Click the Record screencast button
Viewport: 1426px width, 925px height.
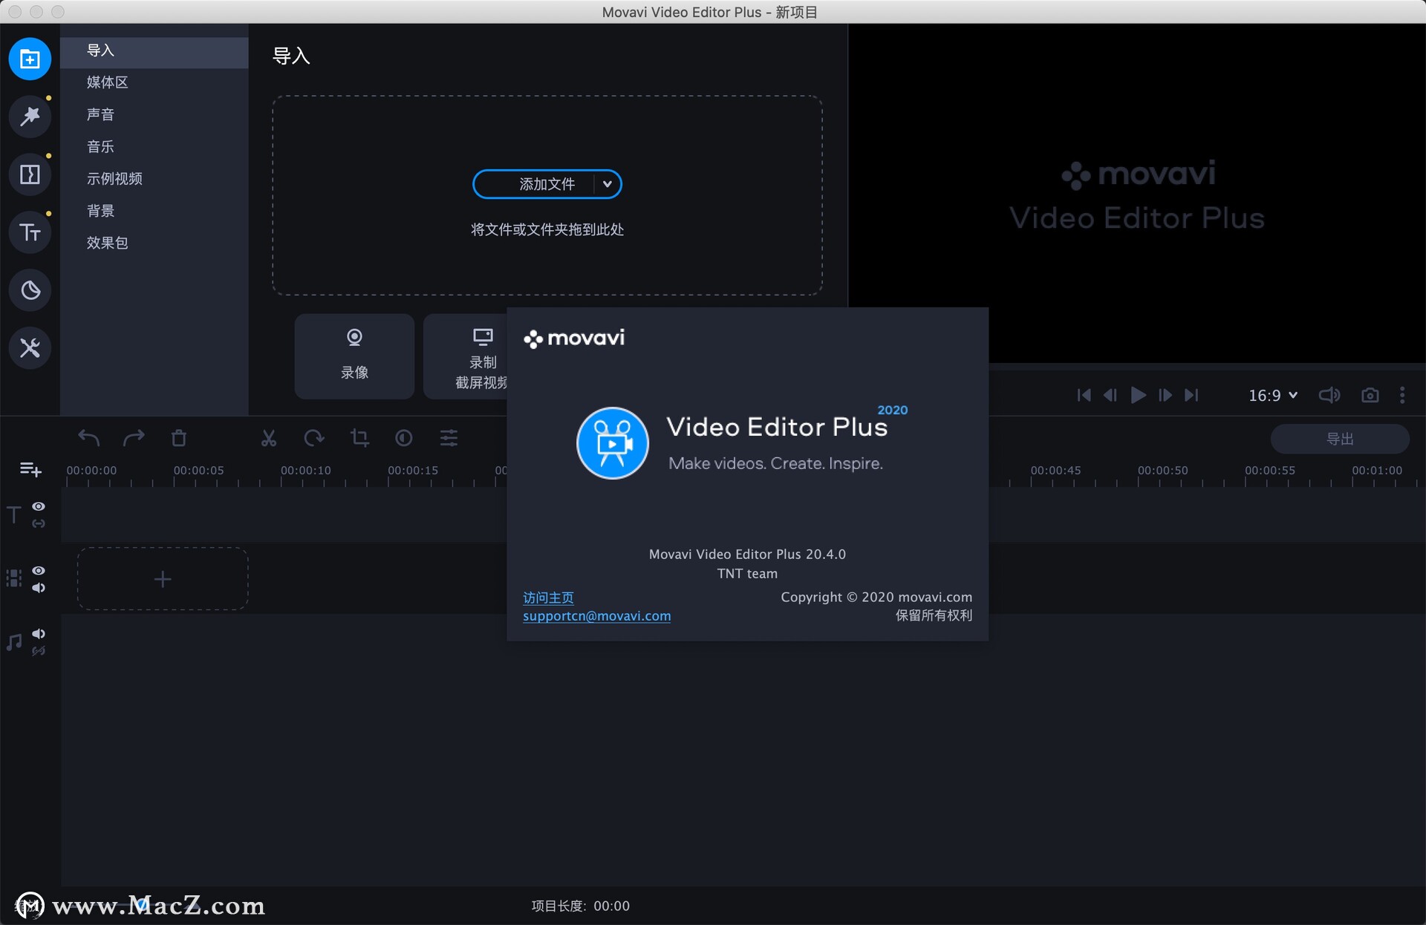click(x=466, y=356)
